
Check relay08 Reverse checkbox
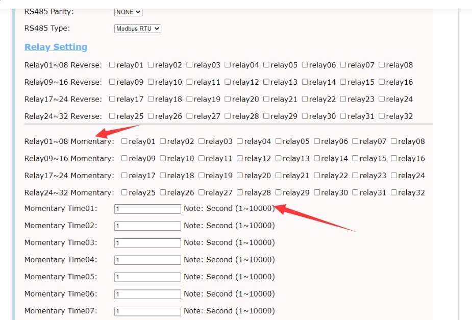click(x=382, y=65)
